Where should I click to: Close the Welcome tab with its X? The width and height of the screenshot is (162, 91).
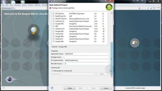pos(12,8)
